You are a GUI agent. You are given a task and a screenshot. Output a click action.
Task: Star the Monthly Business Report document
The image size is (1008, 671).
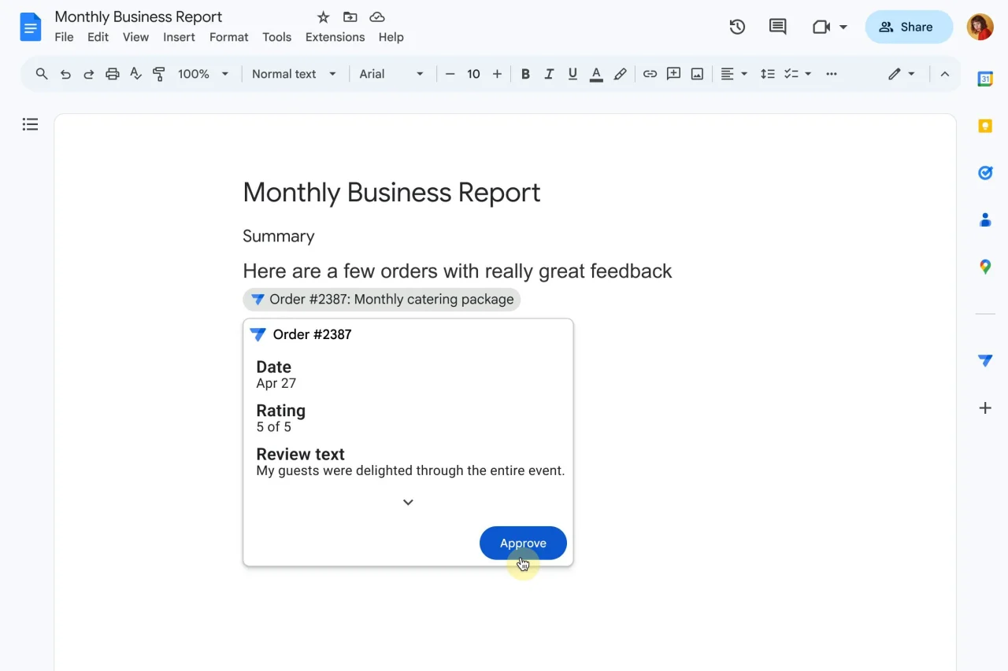tap(323, 17)
